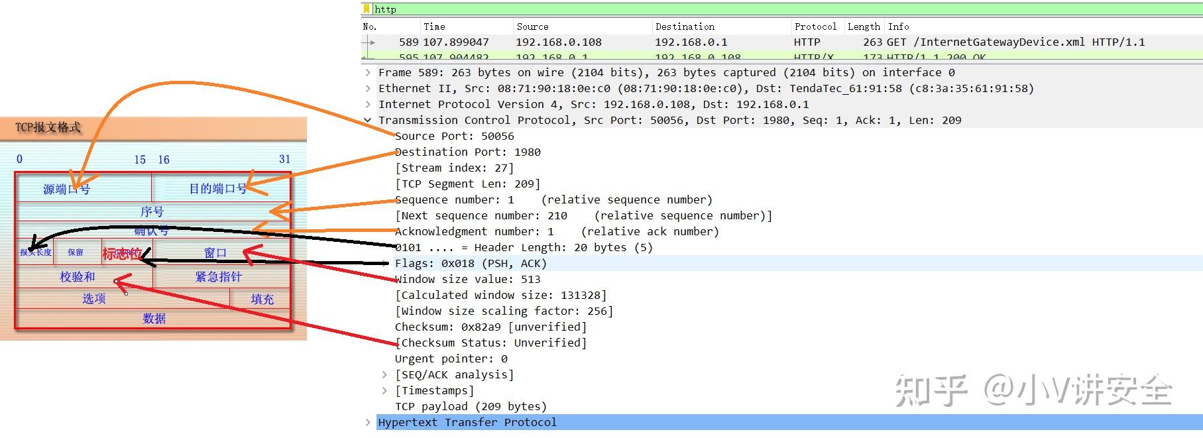Select [Calculated window size: 131328] field
The image size is (1203, 438).
501,295
